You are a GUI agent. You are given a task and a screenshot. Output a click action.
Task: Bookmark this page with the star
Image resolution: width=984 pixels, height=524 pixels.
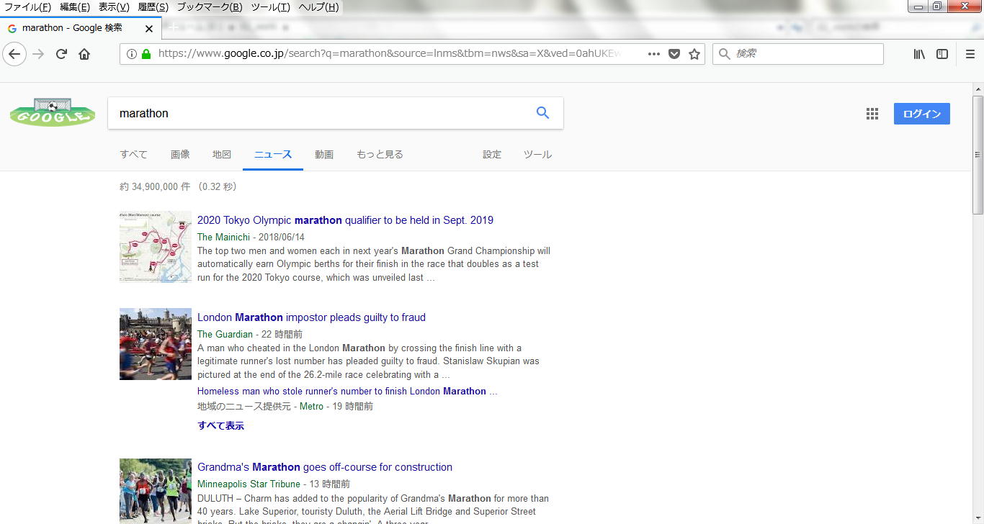pos(694,54)
